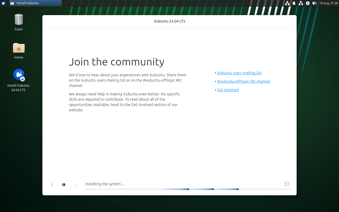Click the installation progress bar
Viewport: 339px width, 212px height.
(188, 189)
